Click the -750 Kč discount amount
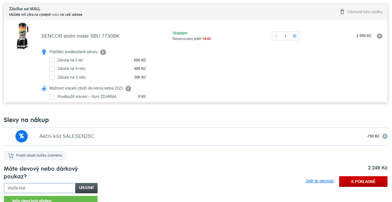The height and width of the screenshot is (202, 392). [x=373, y=136]
